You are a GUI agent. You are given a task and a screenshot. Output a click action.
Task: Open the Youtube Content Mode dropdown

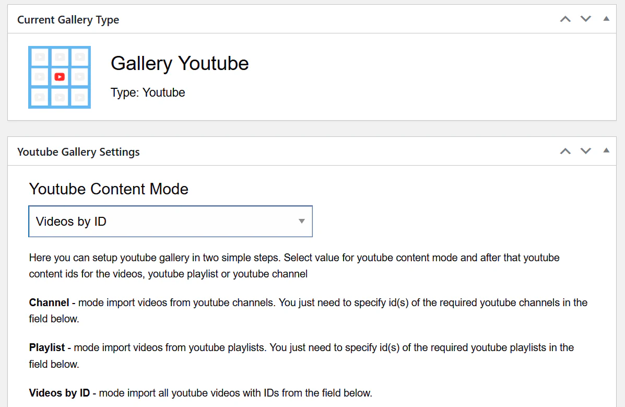[x=171, y=222]
